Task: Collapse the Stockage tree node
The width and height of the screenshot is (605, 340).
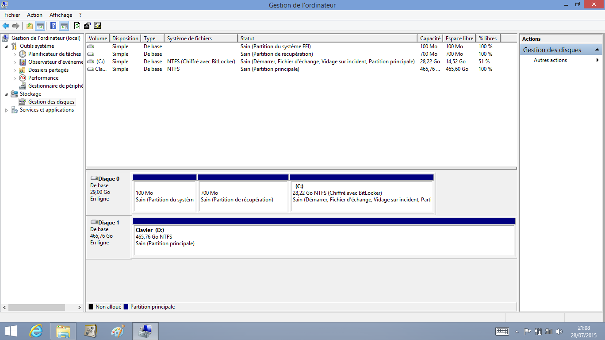Action: coord(6,94)
